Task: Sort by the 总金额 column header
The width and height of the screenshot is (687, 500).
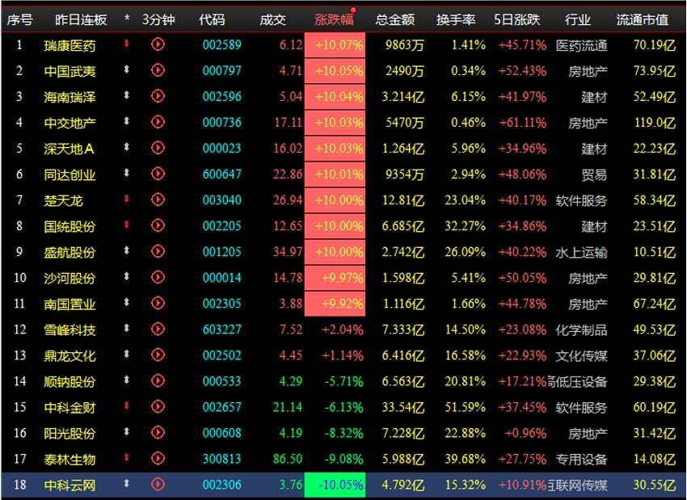Action: coord(394,19)
